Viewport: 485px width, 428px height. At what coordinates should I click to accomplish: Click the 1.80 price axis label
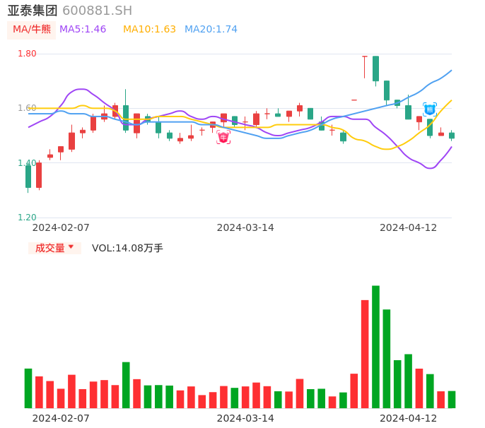tap(27, 54)
